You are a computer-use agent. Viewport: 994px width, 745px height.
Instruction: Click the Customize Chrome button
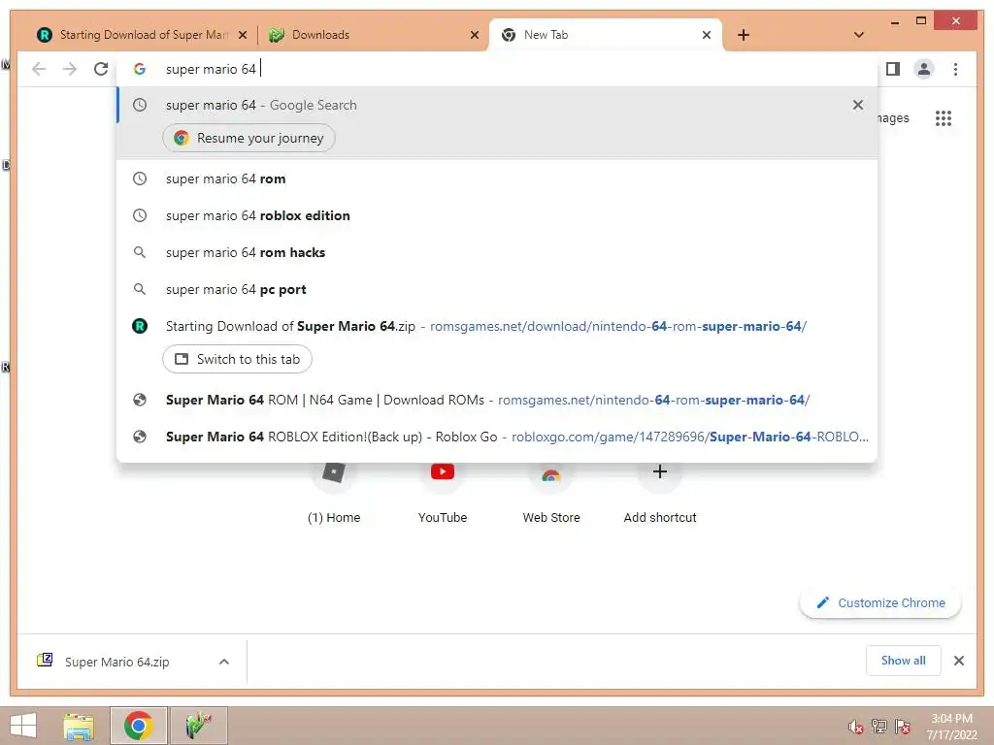click(880, 603)
